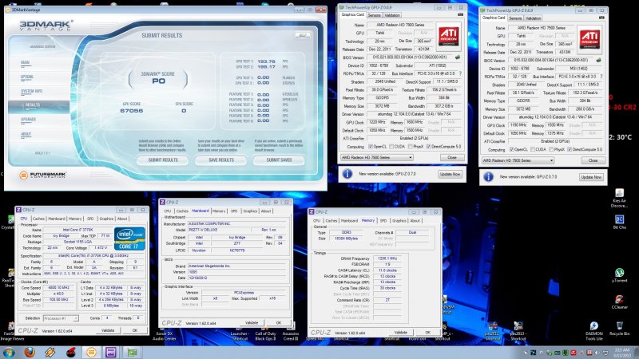Click the purple CPU-Z taskbar icon
The image size is (639, 359).
coord(111,353)
